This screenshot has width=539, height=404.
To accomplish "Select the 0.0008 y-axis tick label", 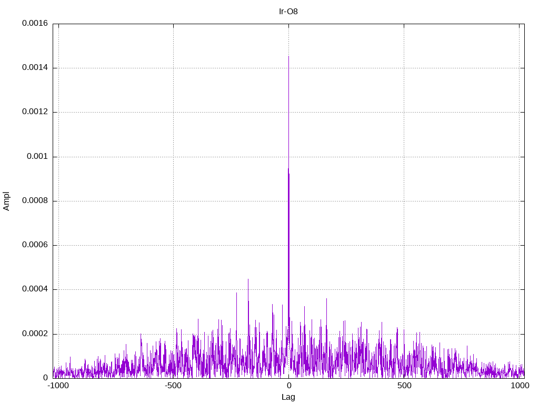I will (x=34, y=201).
